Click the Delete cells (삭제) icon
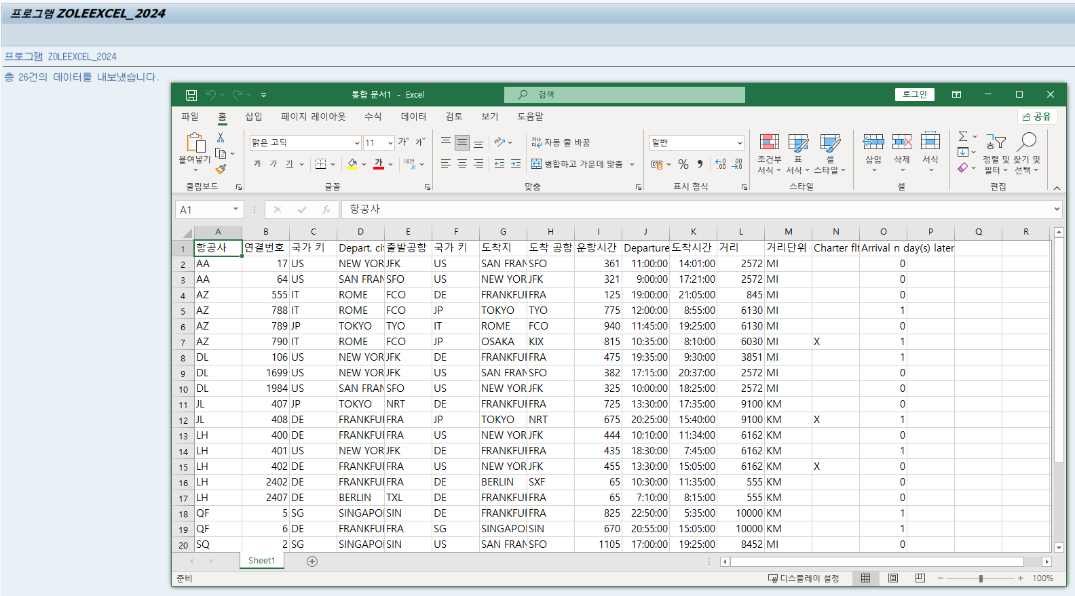This screenshot has height=596, width=1075. [901, 142]
